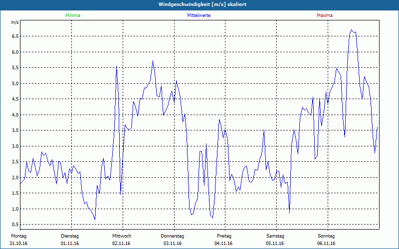Click the 4,0 y-axis value

pyautogui.click(x=15, y=115)
